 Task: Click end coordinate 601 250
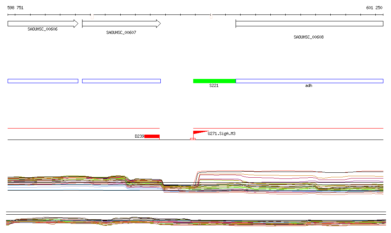click(x=374, y=8)
